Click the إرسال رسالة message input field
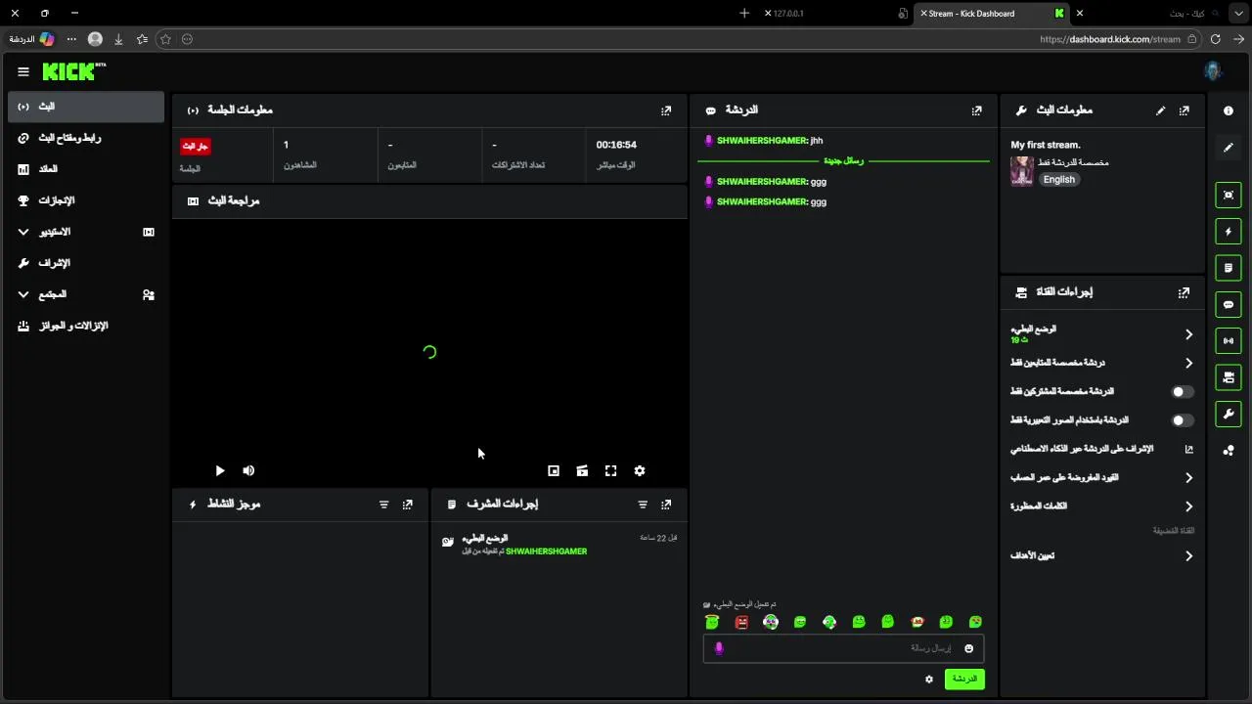Screen dimensions: 1252x704 [843, 648]
